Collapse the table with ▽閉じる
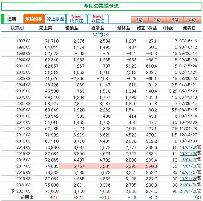The height and width of the screenshot is (201, 203). tap(101, 34)
